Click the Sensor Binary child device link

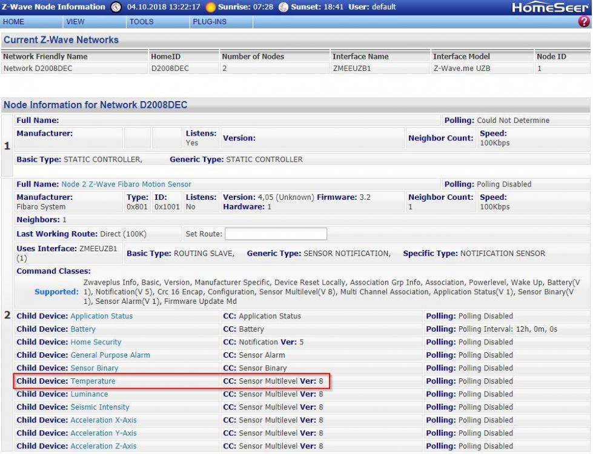tap(94, 368)
